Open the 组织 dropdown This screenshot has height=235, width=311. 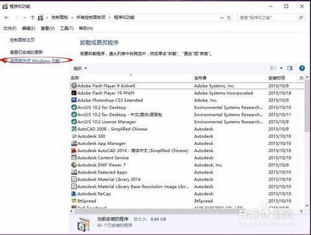tap(80, 69)
